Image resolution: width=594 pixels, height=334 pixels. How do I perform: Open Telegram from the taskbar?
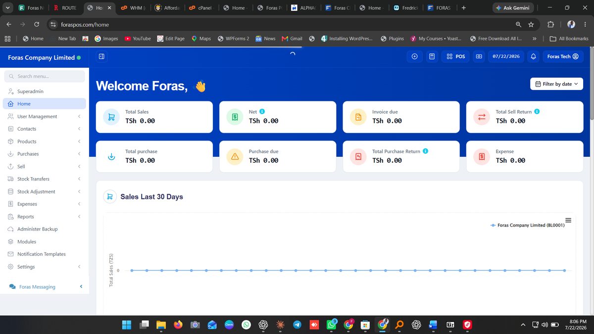click(x=297, y=325)
